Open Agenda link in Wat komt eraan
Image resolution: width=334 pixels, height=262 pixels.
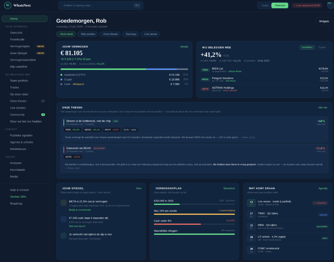pos(323,188)
